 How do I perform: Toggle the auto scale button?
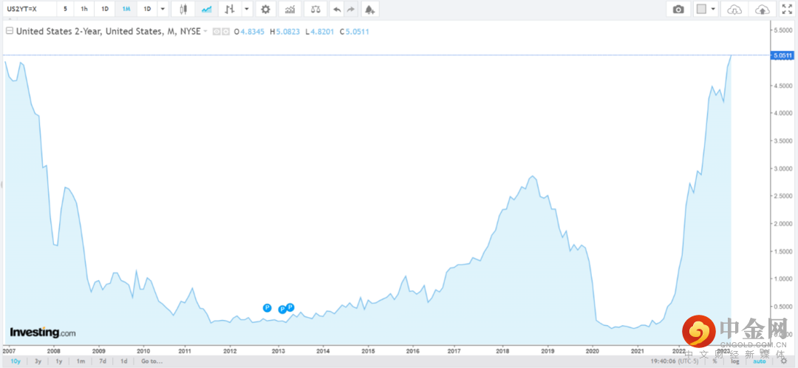coord(760,361)
